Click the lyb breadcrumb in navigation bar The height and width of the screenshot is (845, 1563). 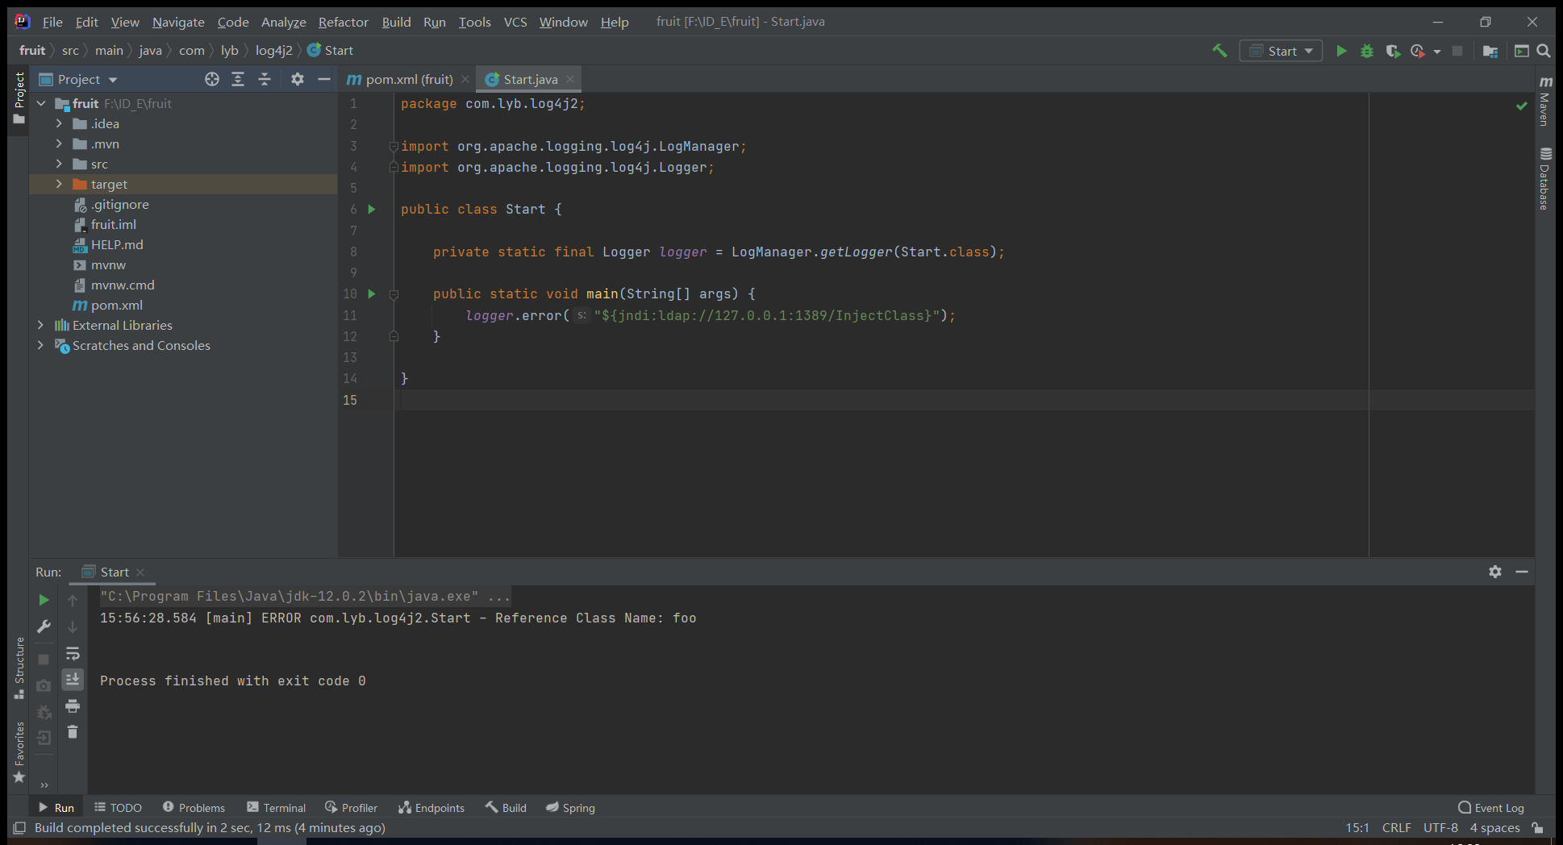(x=230, y=51)
